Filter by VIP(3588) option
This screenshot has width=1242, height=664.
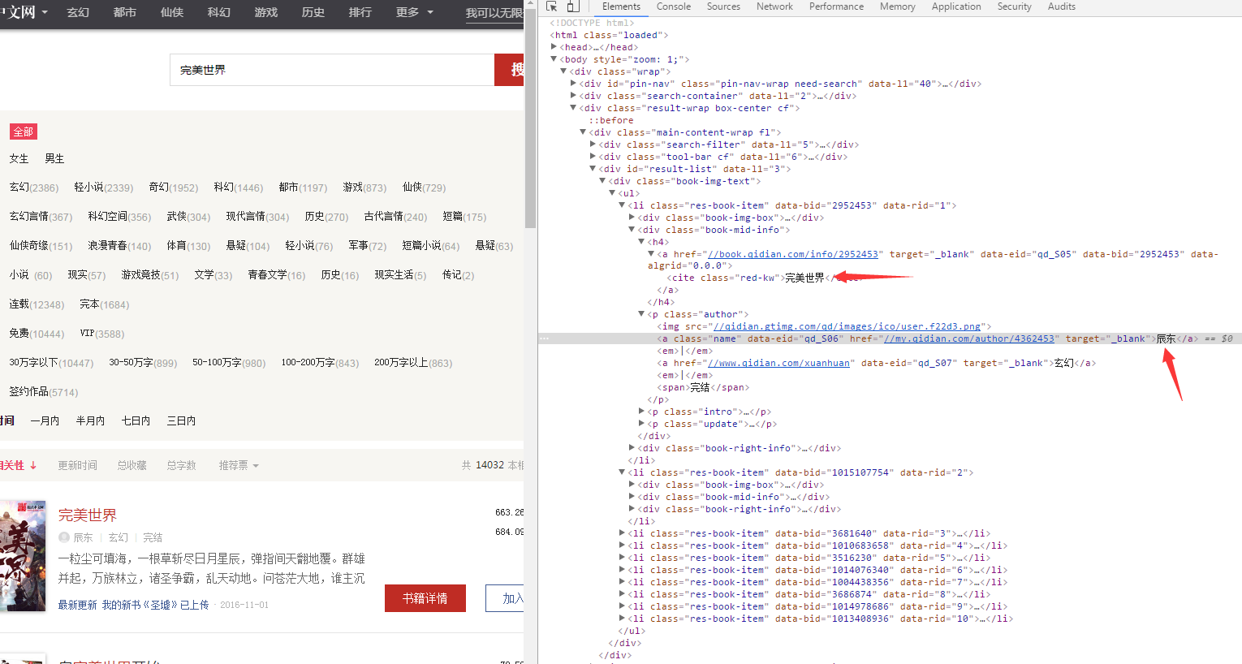[x=102, y=334]
